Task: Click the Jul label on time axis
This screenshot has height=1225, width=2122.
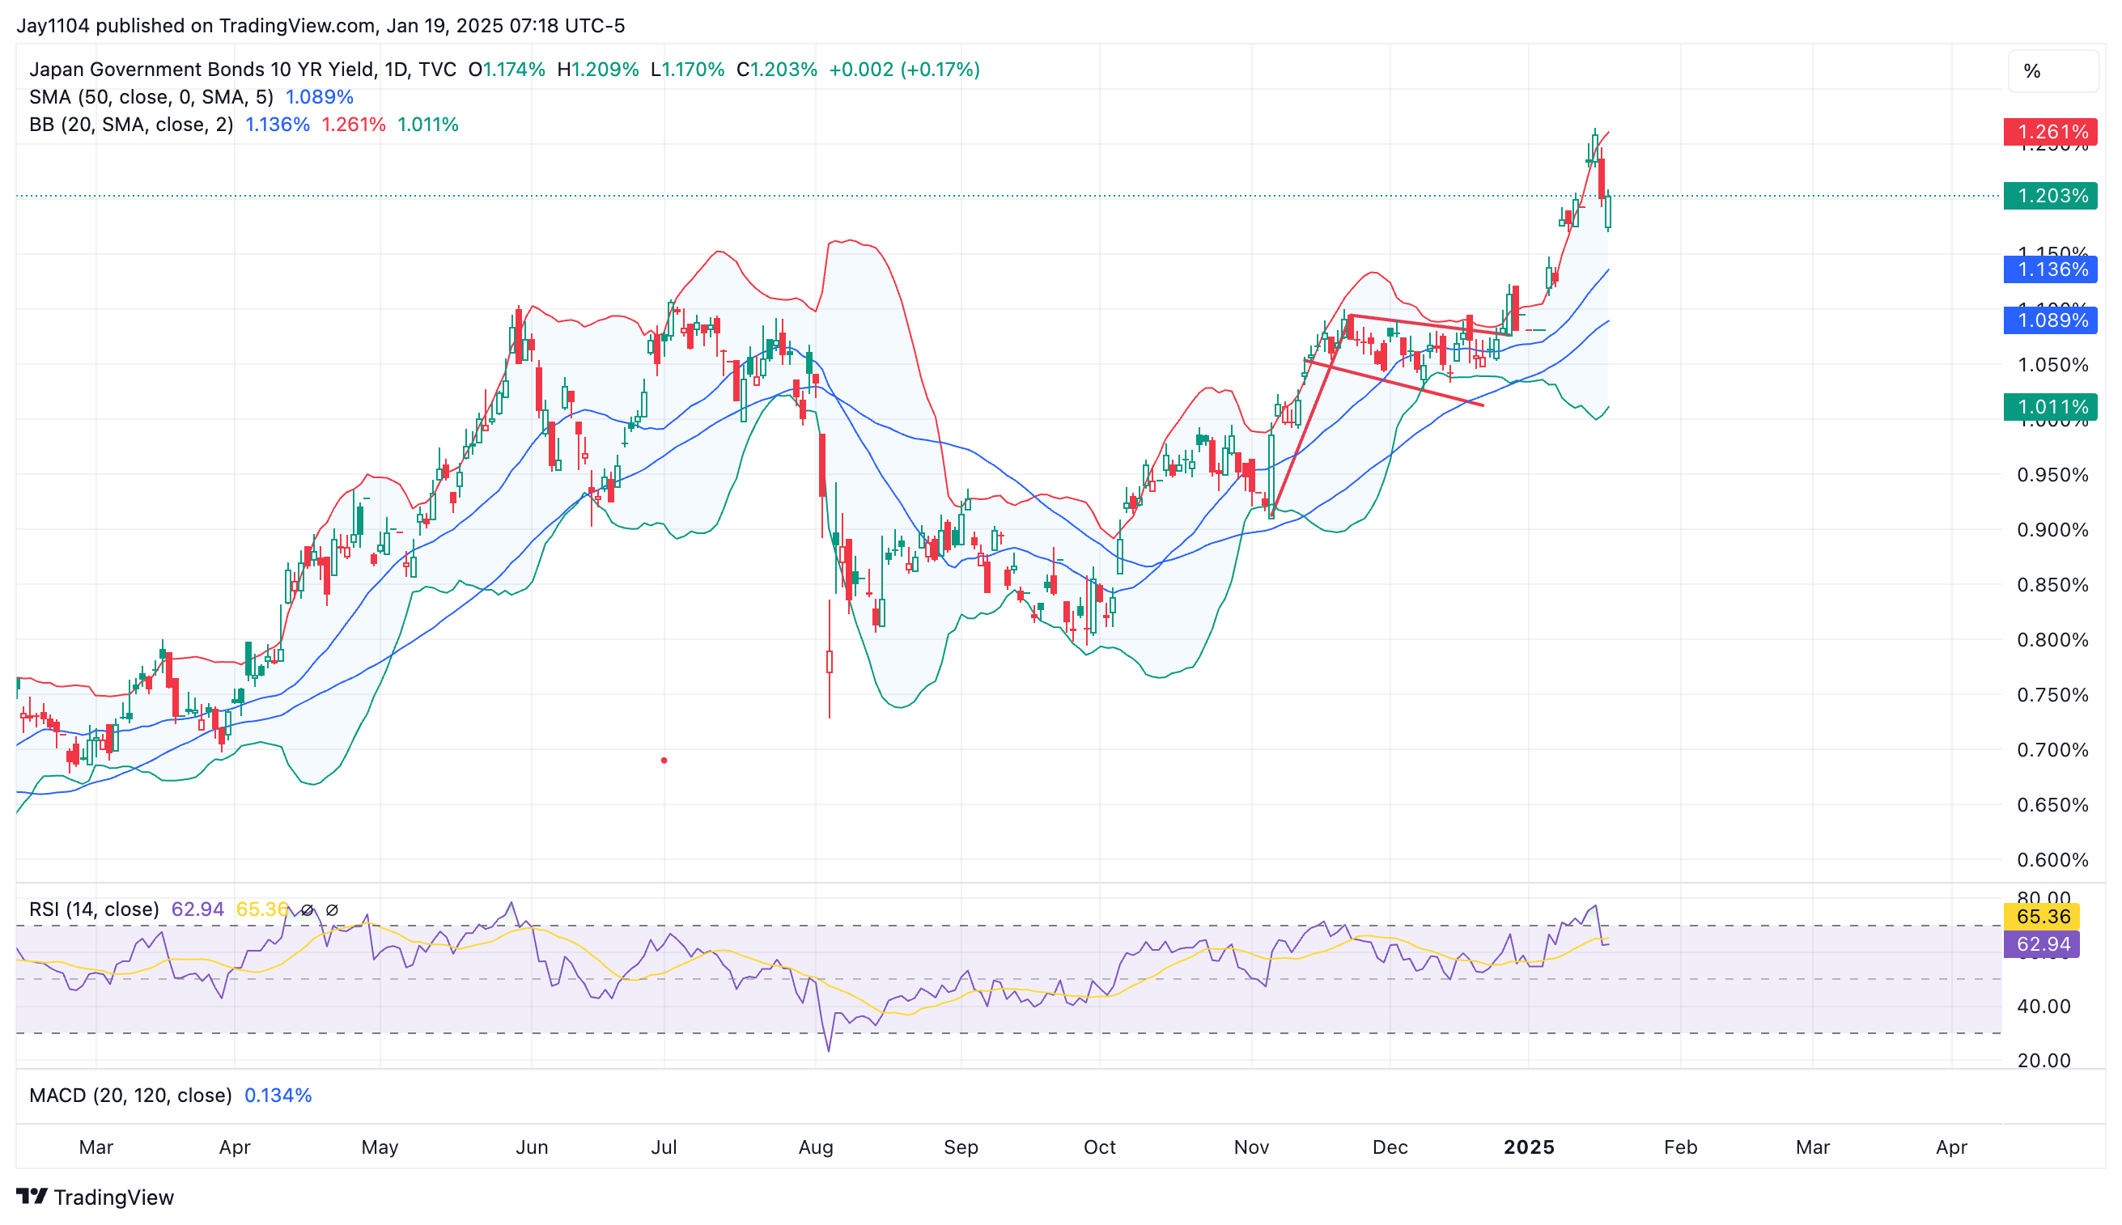Action: pos(664,1147)
